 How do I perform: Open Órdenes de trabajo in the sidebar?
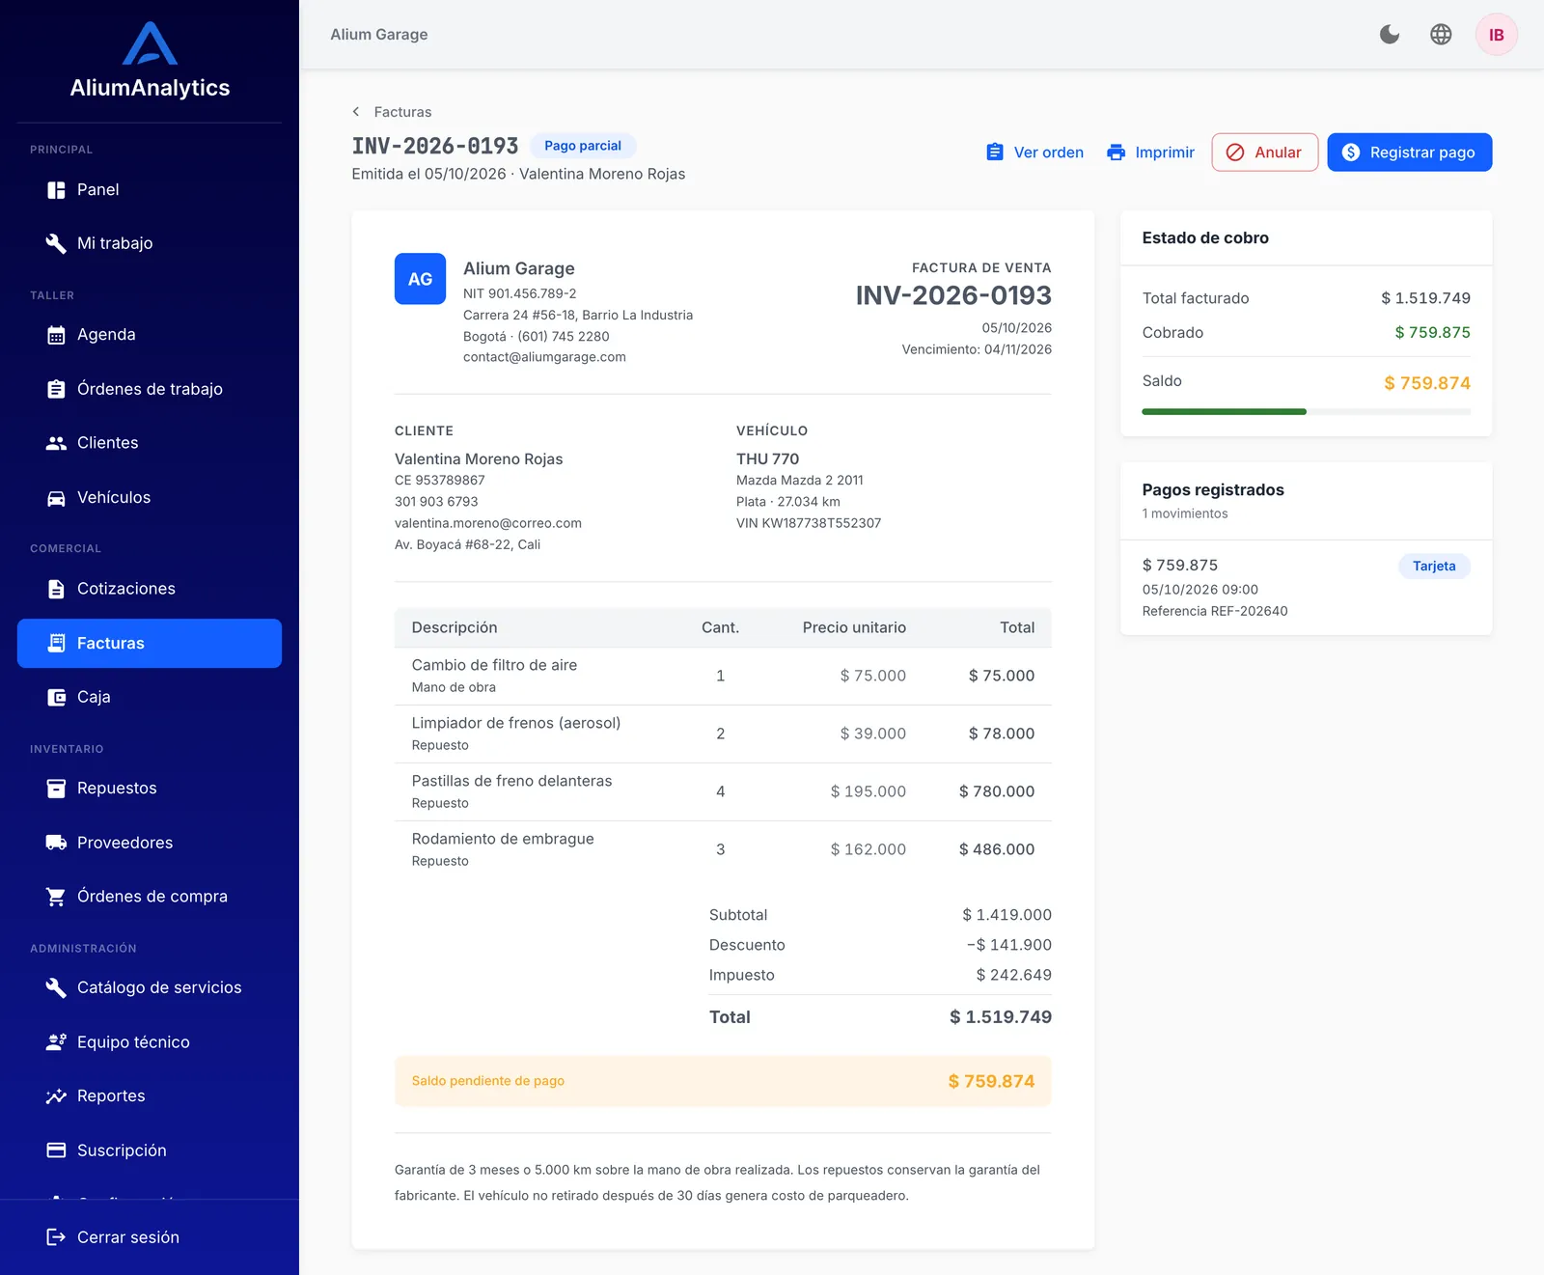pos(150,389)
